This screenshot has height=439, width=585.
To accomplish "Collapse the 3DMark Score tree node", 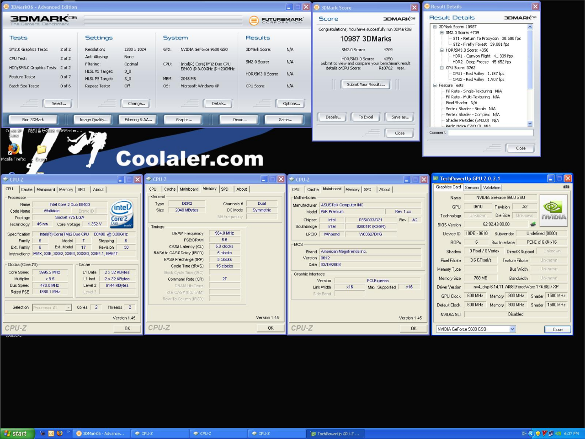I will 435,27.
